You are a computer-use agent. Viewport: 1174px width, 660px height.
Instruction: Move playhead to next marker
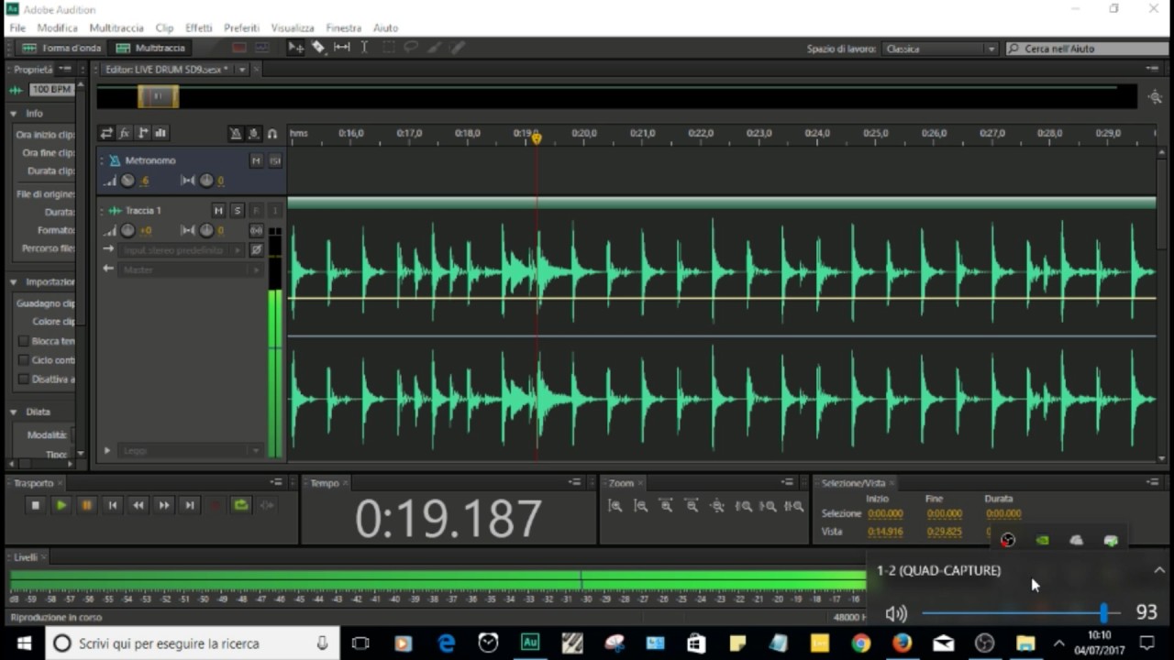[x=189, y=505]
